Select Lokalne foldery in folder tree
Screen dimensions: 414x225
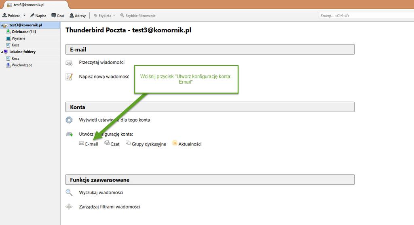click(x=23, y=52)
